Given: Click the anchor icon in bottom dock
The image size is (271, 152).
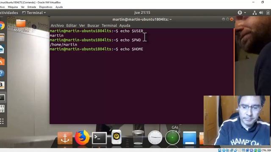Looking at the screenshot, I should pyautogui.click(x=65, y=138).
